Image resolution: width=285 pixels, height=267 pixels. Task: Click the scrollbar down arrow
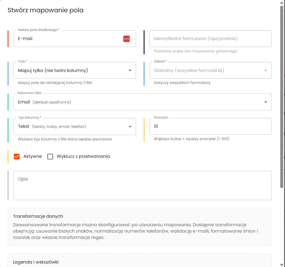(x=282, y=264)
